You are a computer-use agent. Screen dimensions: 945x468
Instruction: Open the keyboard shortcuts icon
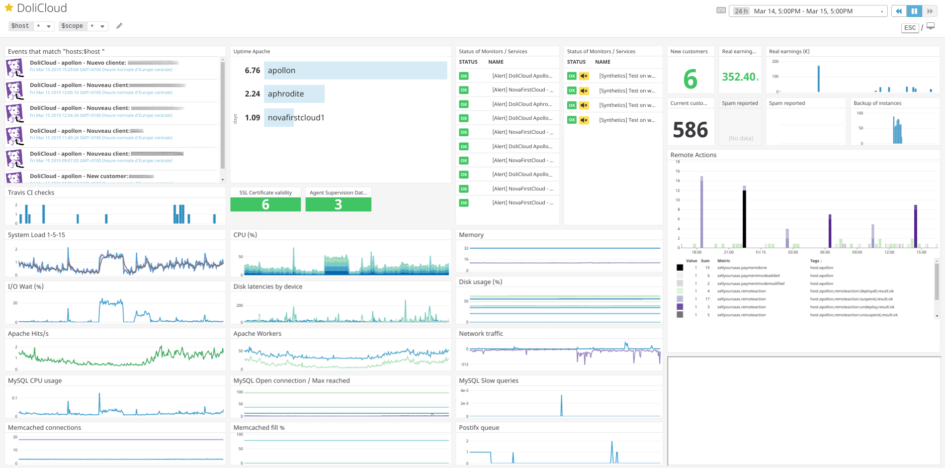721,10
